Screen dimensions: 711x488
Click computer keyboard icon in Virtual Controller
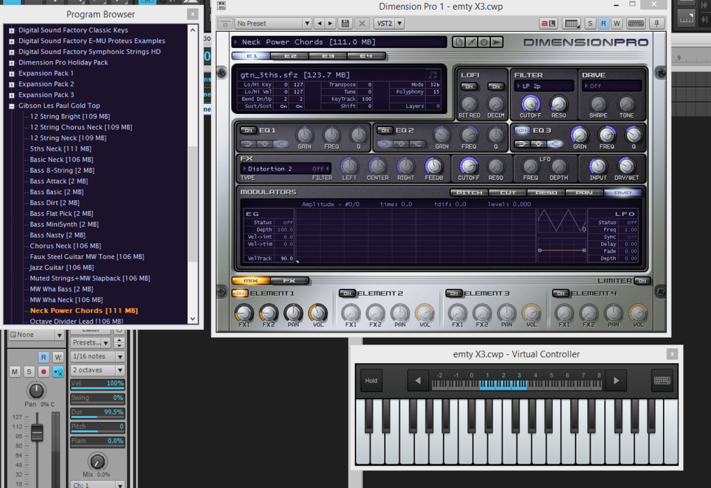[x=662, y=380]
